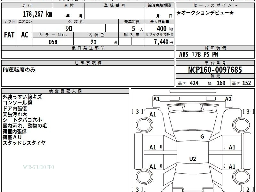Click inspector note シートタバコ穴小
Screen dimensions: 256x192
click(x=22, y=120)
